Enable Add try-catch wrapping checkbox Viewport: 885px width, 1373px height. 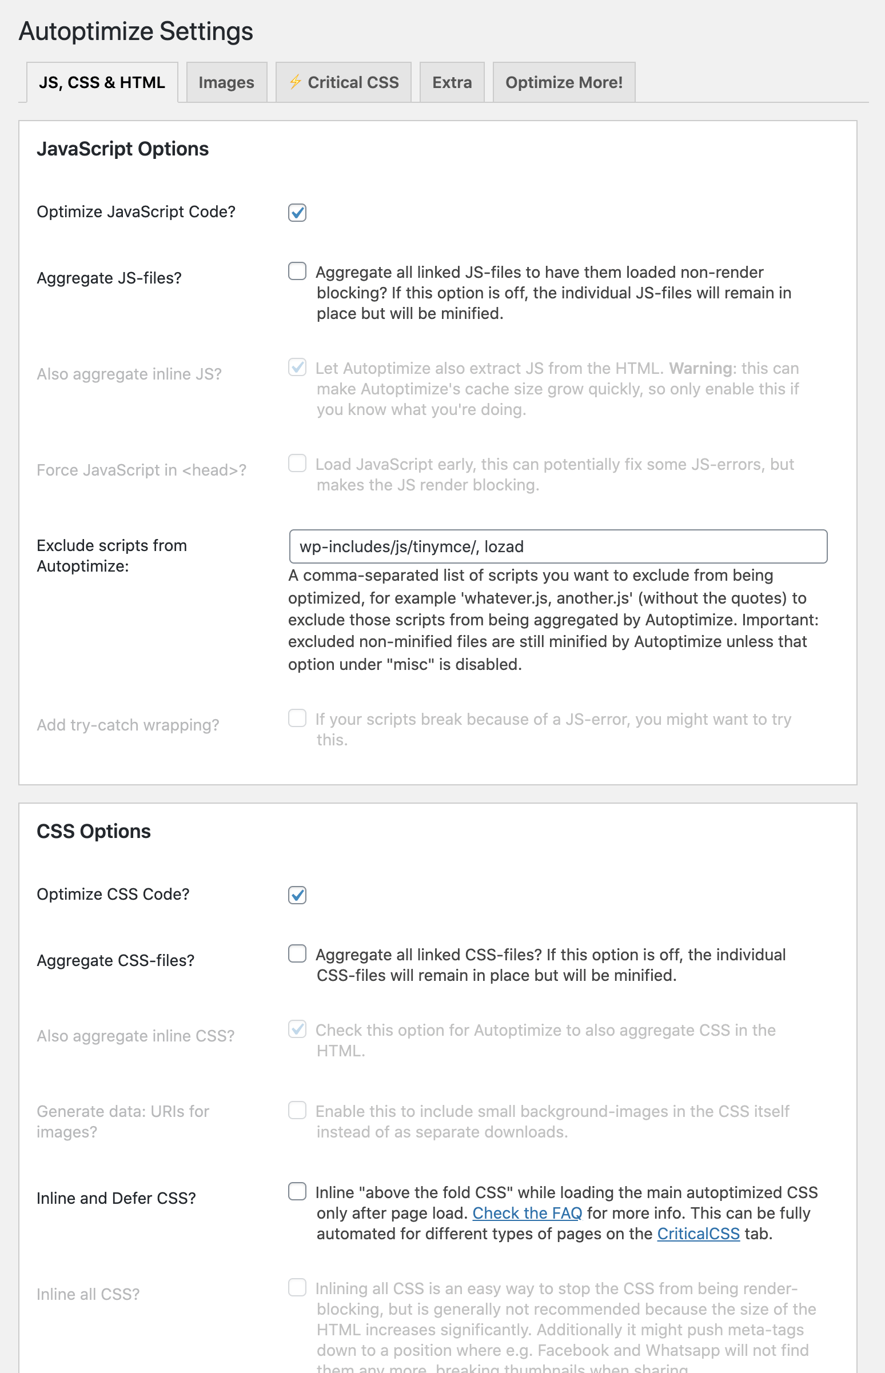pos(297,718)
